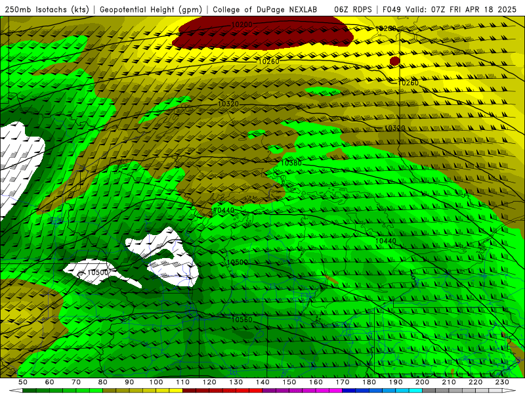Pick the dark blue swatch starting at 170

(x=349, y=391)
